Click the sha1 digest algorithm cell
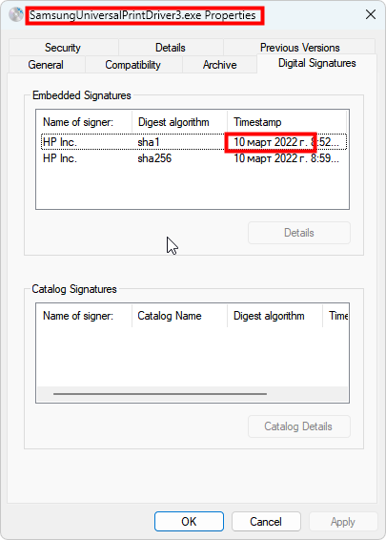 149,142
